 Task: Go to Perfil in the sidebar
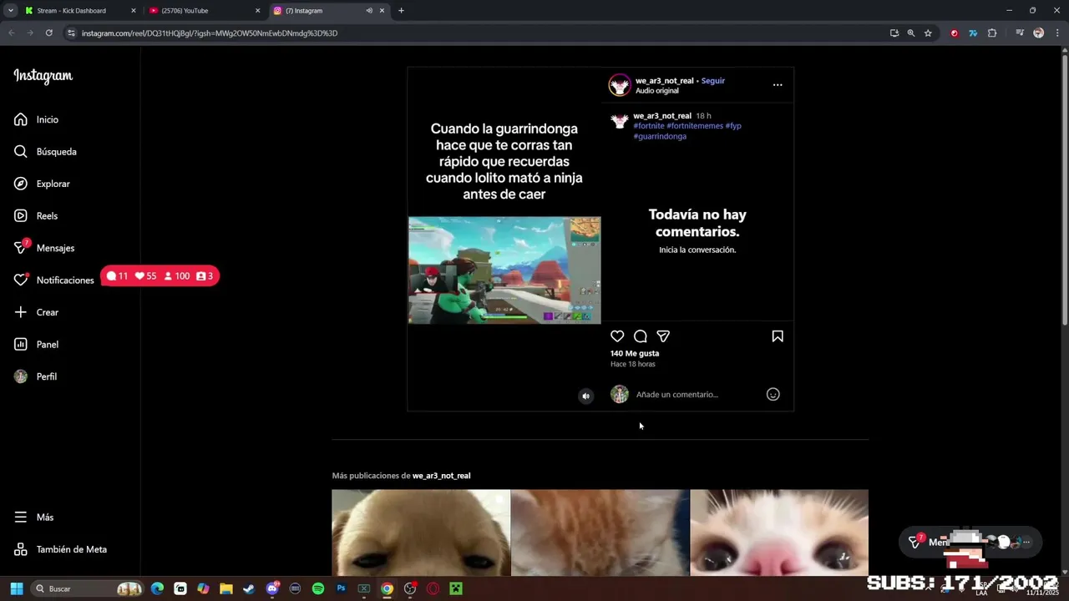point(35,376)
